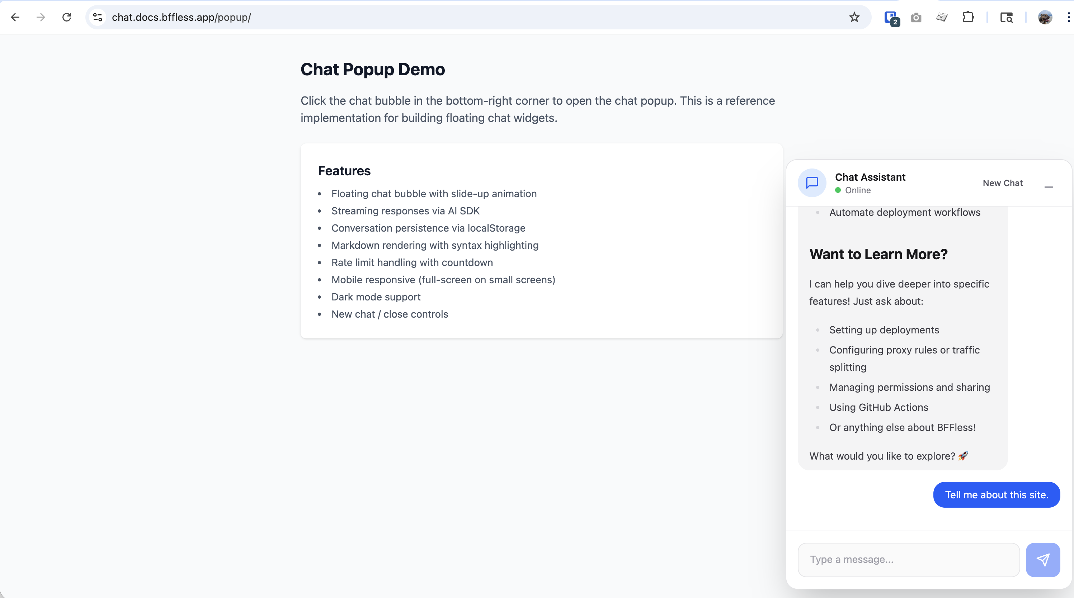
Task: Click the paper send message icon
Action: 1043,560
